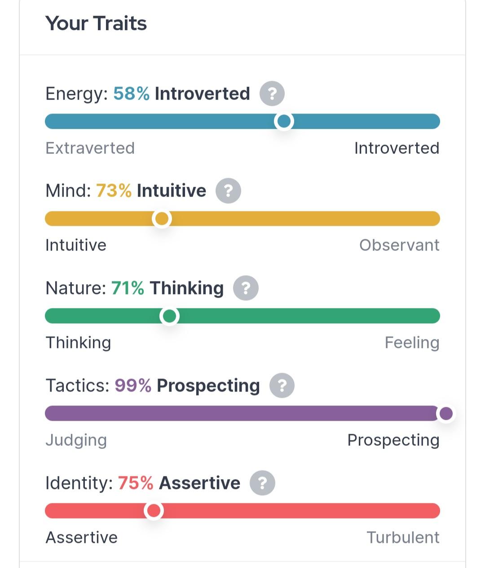Select the help icon beside 99% Prospecting
The width and height of the screenshot is (485, 568).
282,385
